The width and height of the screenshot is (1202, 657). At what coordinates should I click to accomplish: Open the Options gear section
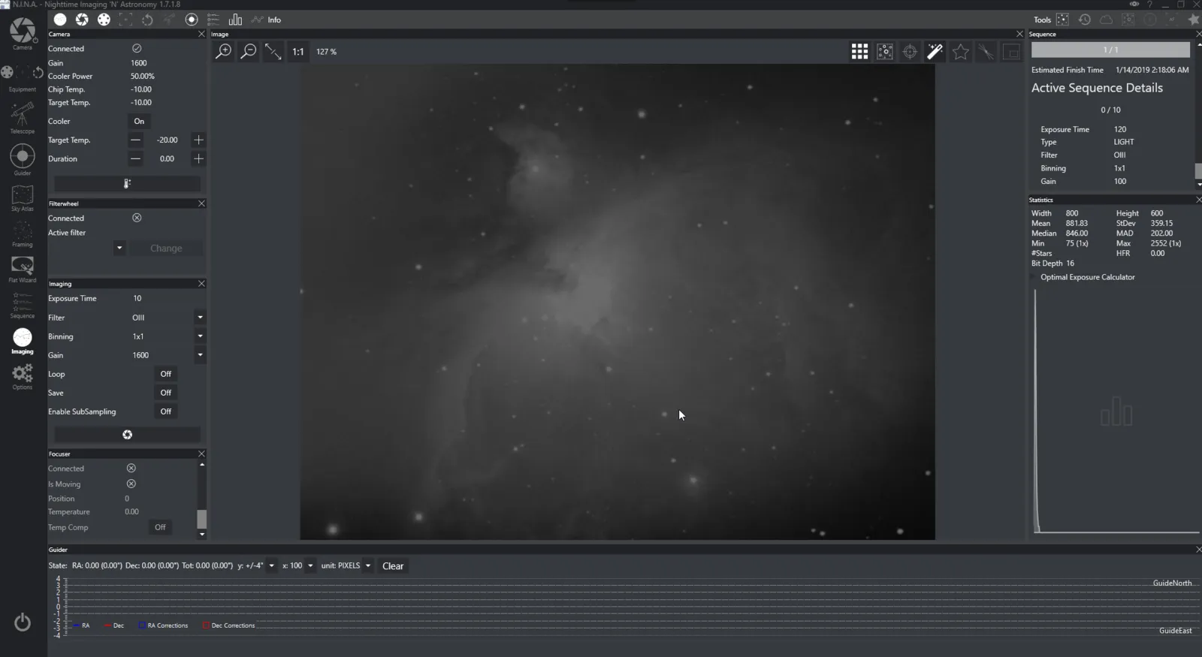click(22, 377)
